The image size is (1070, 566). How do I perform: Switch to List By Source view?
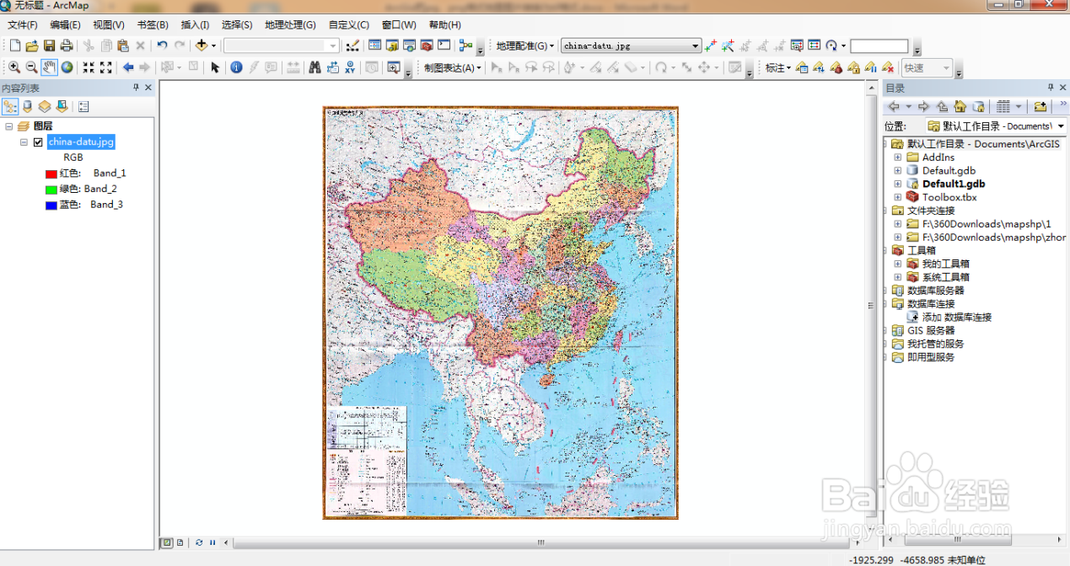[27, 106]
